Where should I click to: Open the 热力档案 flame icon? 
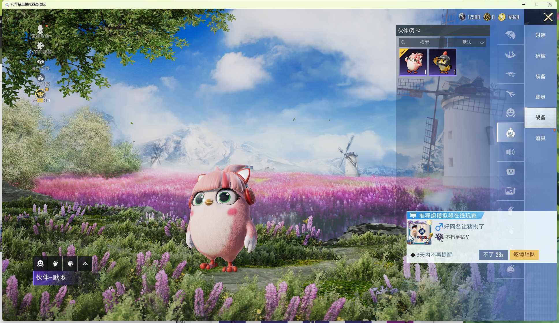[x=40, y=77]
